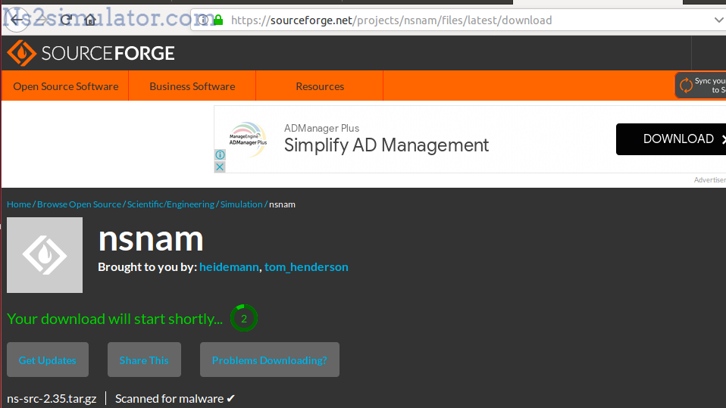
Task: Open the Resources menu
Action: click(320, 86)
